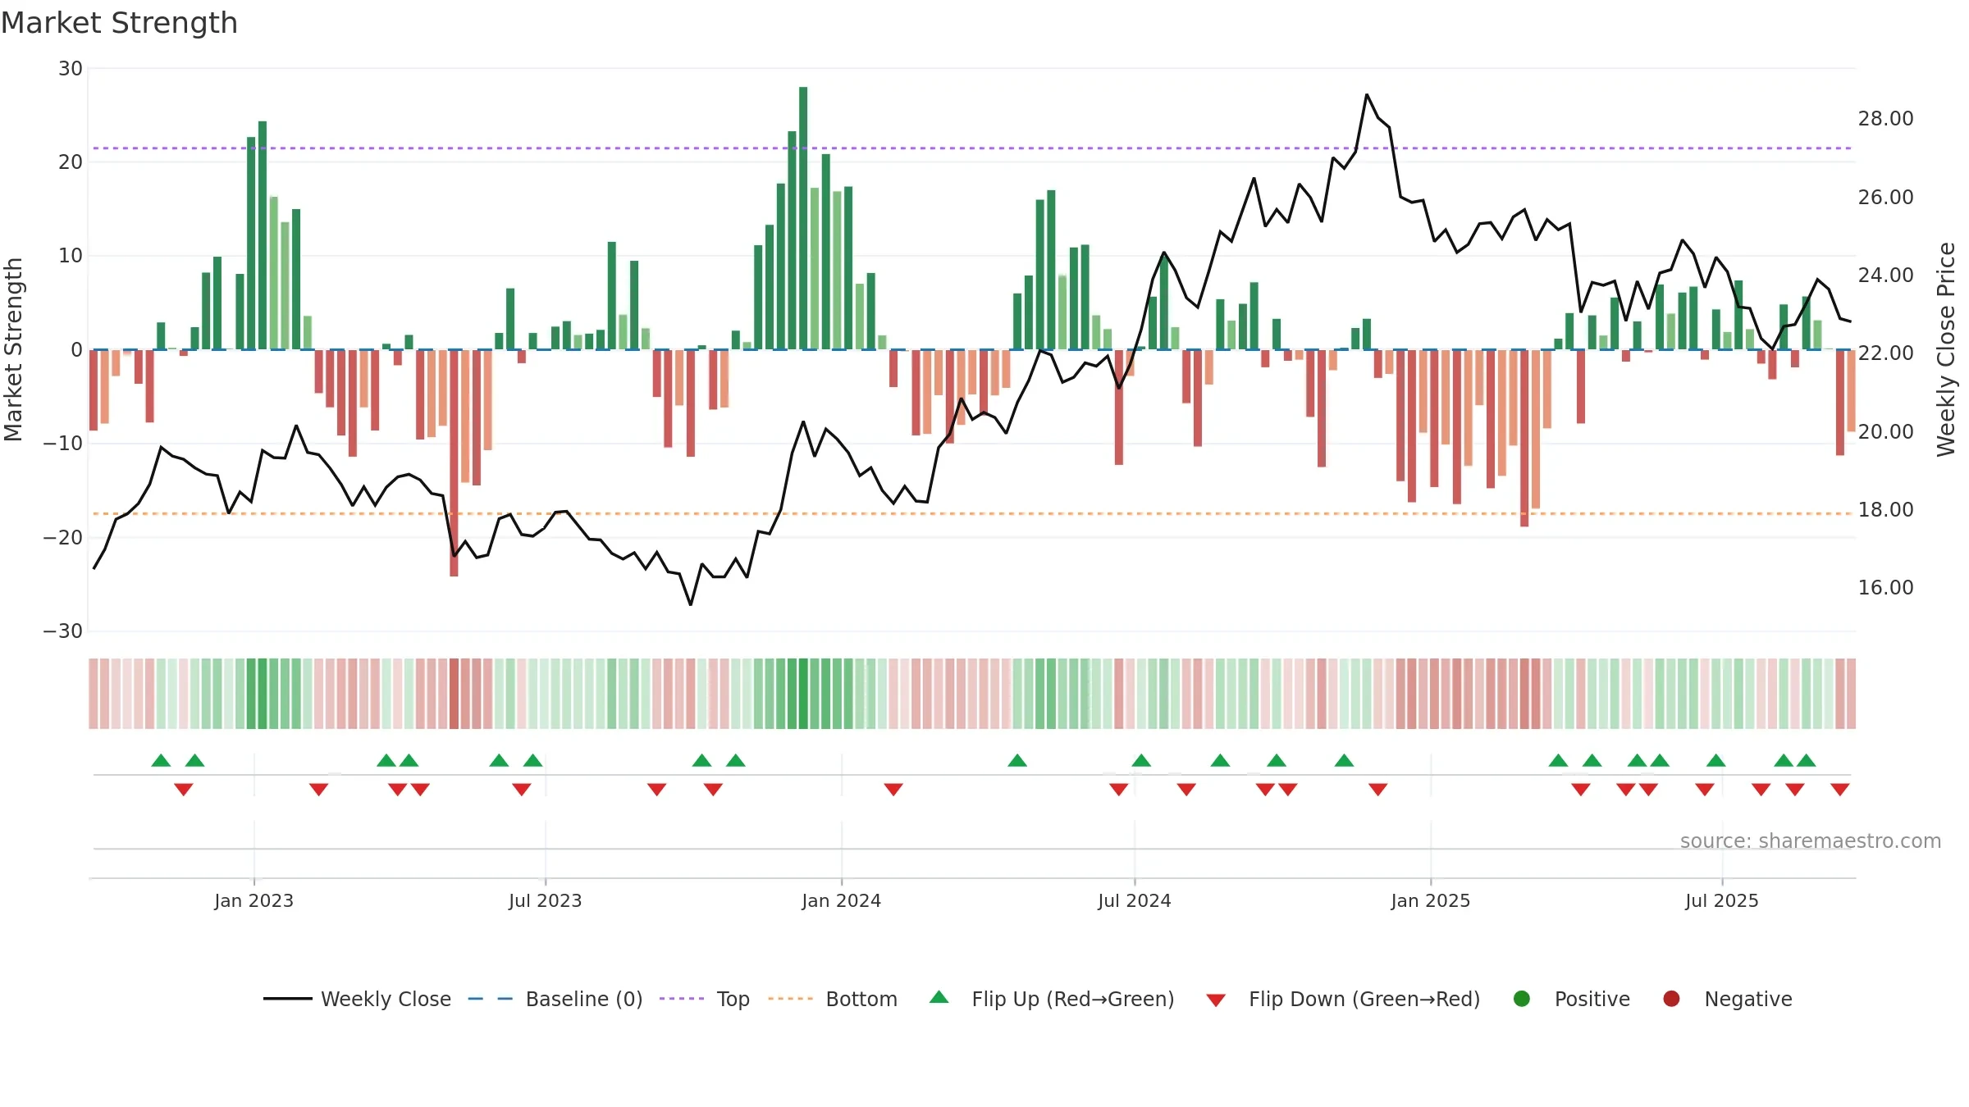
Task: Click the Jan 2025 axis label
Action: click(1431, 900)
